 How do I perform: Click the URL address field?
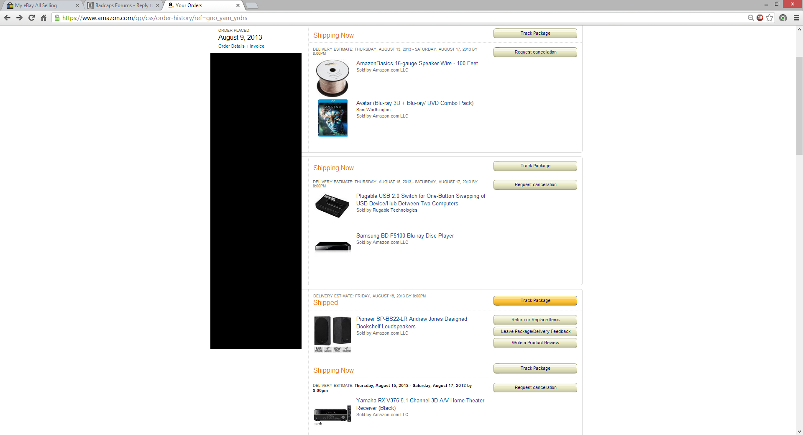tap(401, 18)
